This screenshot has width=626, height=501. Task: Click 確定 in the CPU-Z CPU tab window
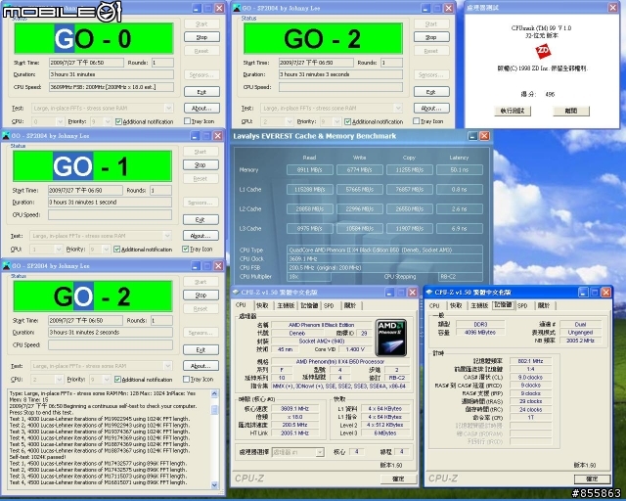click(x=398, y=478)
